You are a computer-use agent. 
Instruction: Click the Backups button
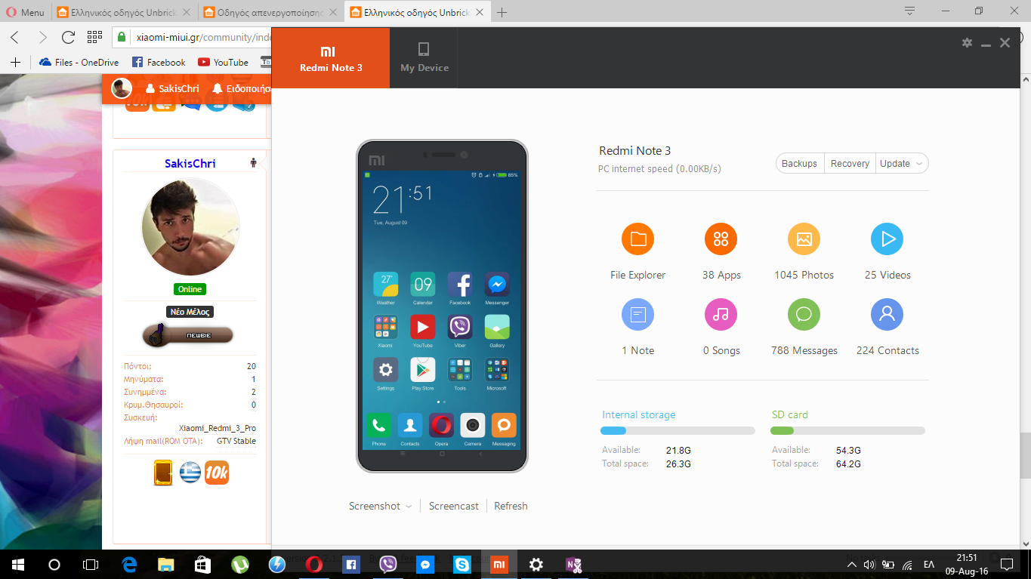coord(799,163)
